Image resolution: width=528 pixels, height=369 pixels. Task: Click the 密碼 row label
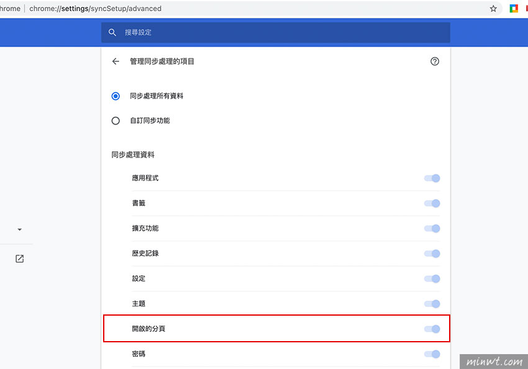click(x=139, y=353)
